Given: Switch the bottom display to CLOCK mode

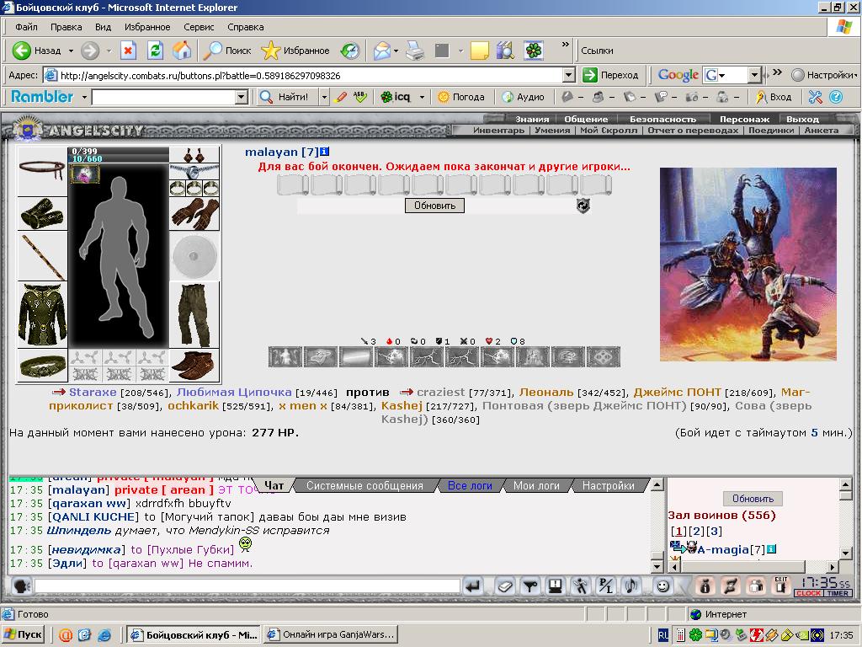Looking at the screenshot, I should [808, 593].
